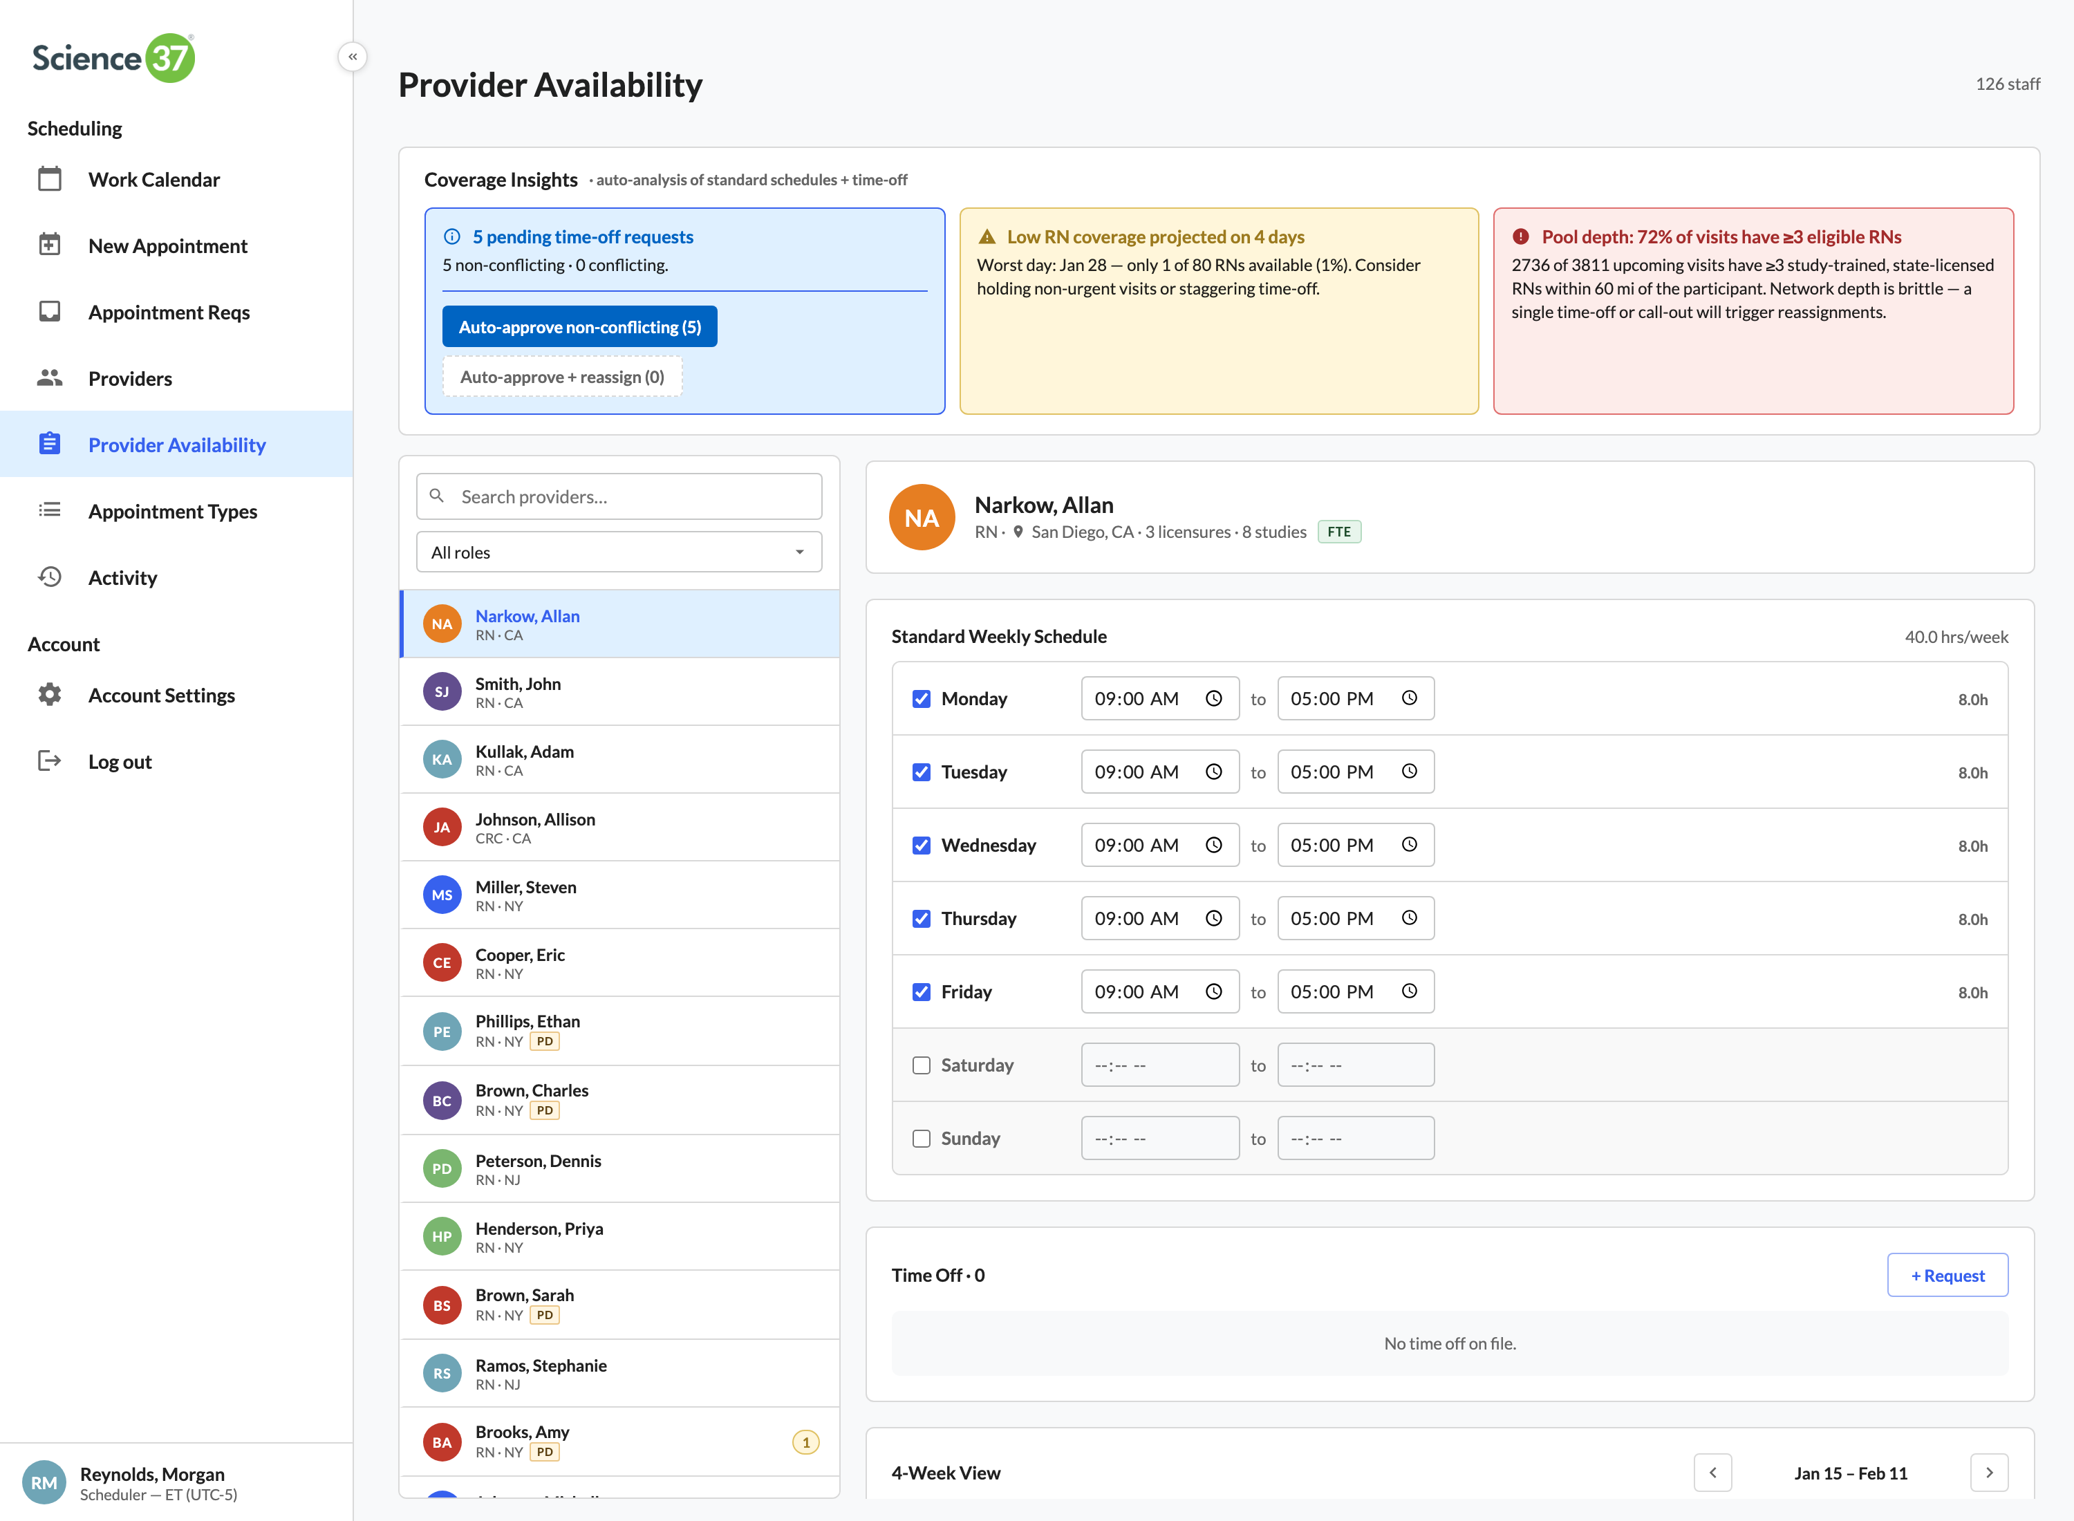Image resolution: width=2074 pixels, height=1521 pixels.
Task: Collapse the sidebar with the double-chevron button
Action: point(353,57)
